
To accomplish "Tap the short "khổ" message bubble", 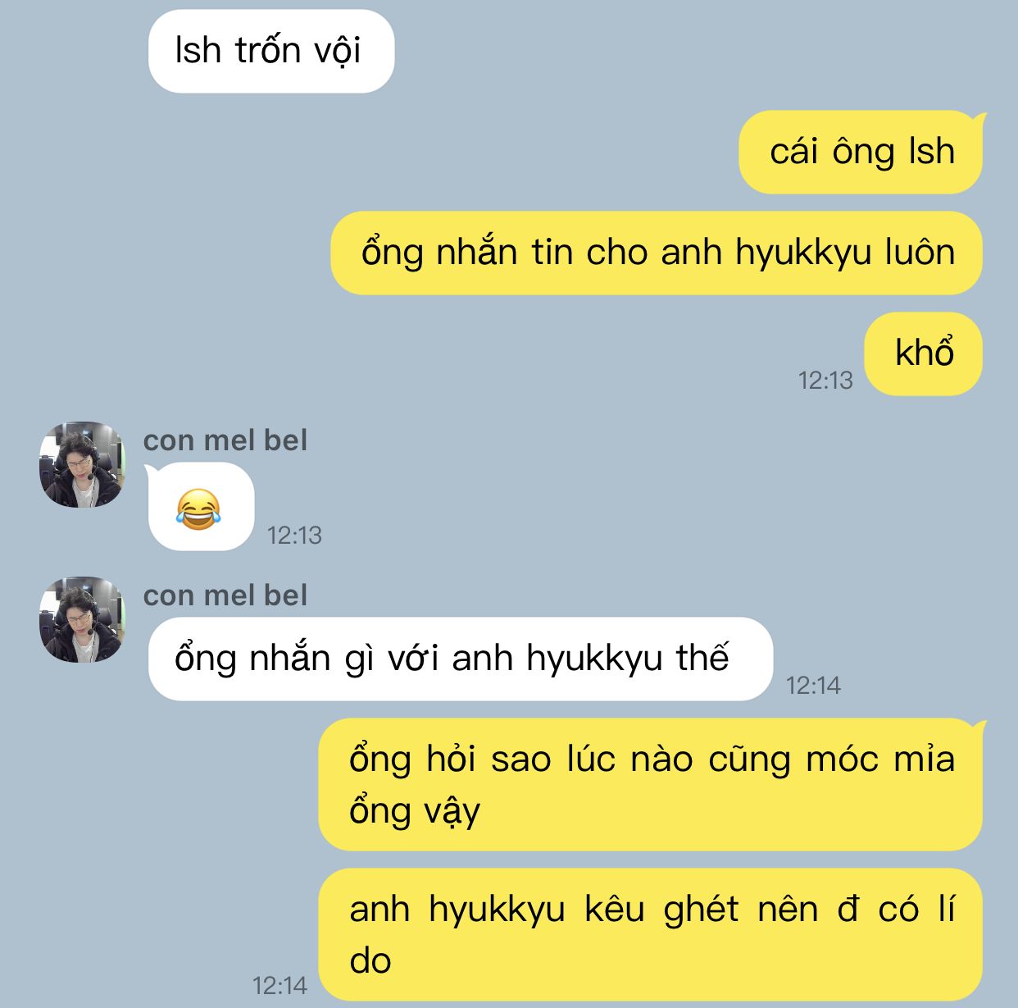I will point(924,353).
